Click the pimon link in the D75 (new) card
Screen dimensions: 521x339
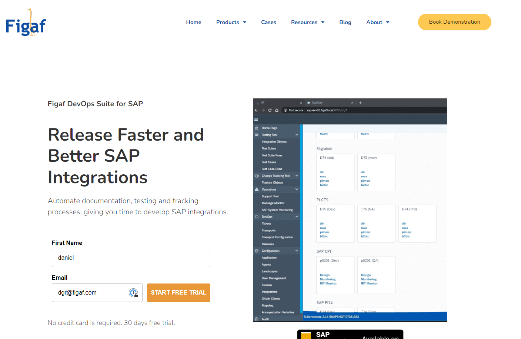pyautogui.click(x=365, y=181)
